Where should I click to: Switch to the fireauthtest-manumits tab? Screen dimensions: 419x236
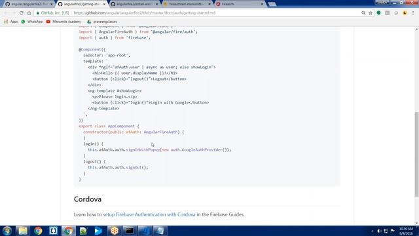point(186,4)
